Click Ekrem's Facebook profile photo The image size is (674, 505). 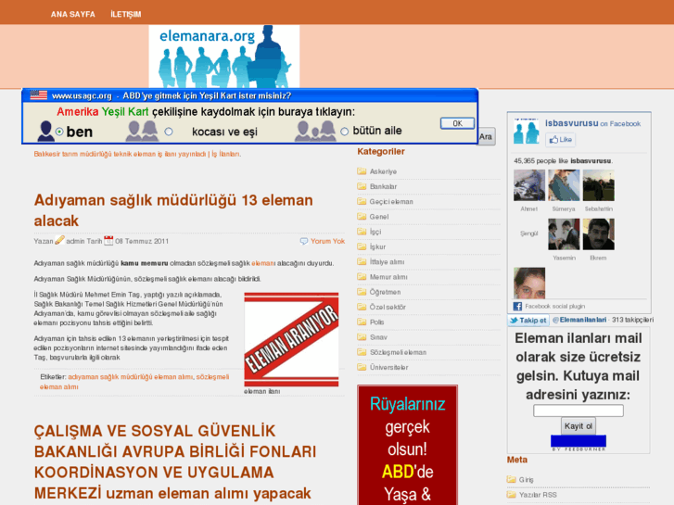click(598, 234)
